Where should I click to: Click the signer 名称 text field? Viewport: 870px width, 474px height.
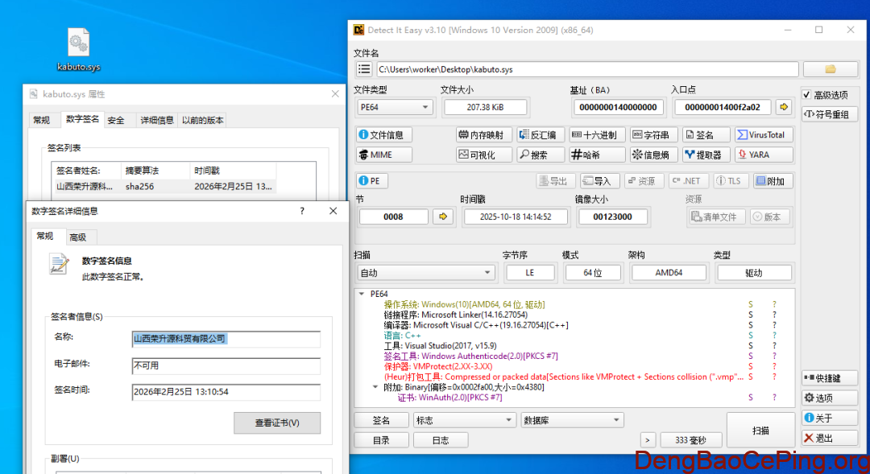(226, 339)
